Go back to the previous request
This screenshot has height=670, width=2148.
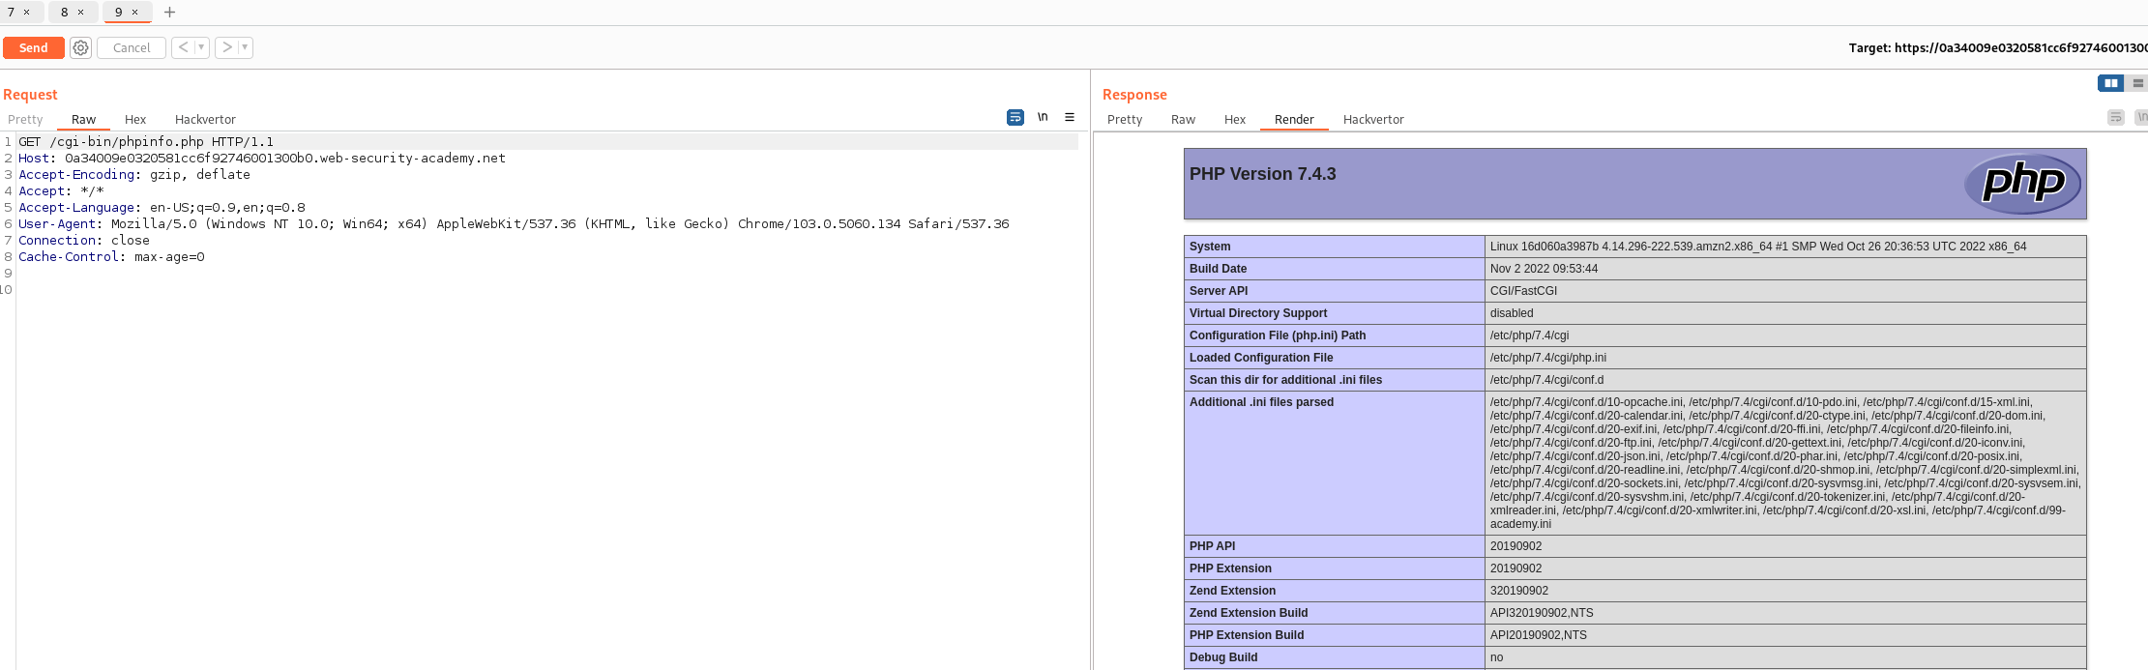click(x=183, y=47)
